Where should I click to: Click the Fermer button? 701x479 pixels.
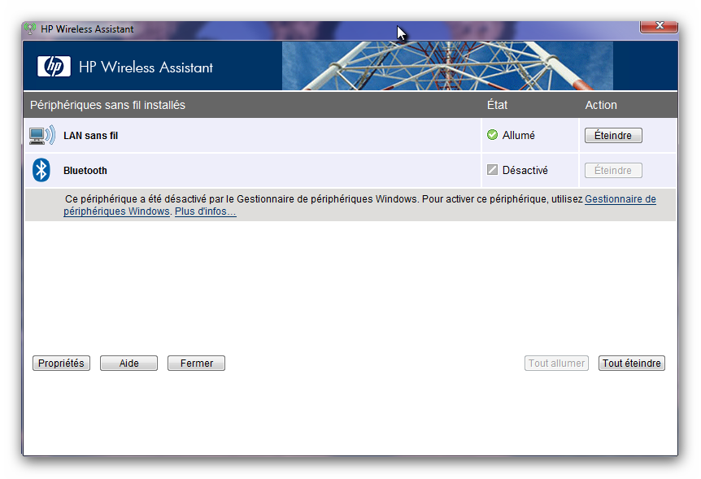coord(196,364)
